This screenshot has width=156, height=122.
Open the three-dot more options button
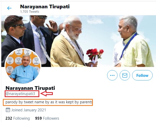click(x=112, y=75)
